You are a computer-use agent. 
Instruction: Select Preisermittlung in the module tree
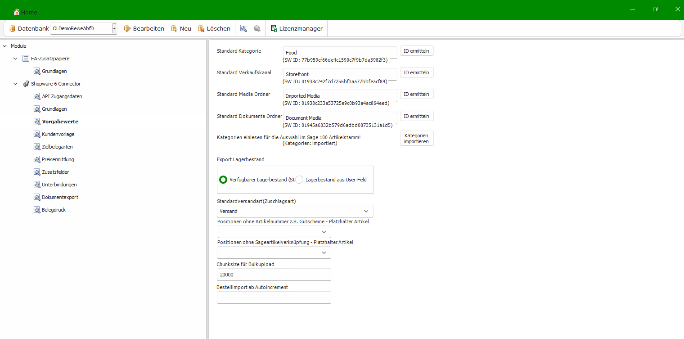click(58, 159)
